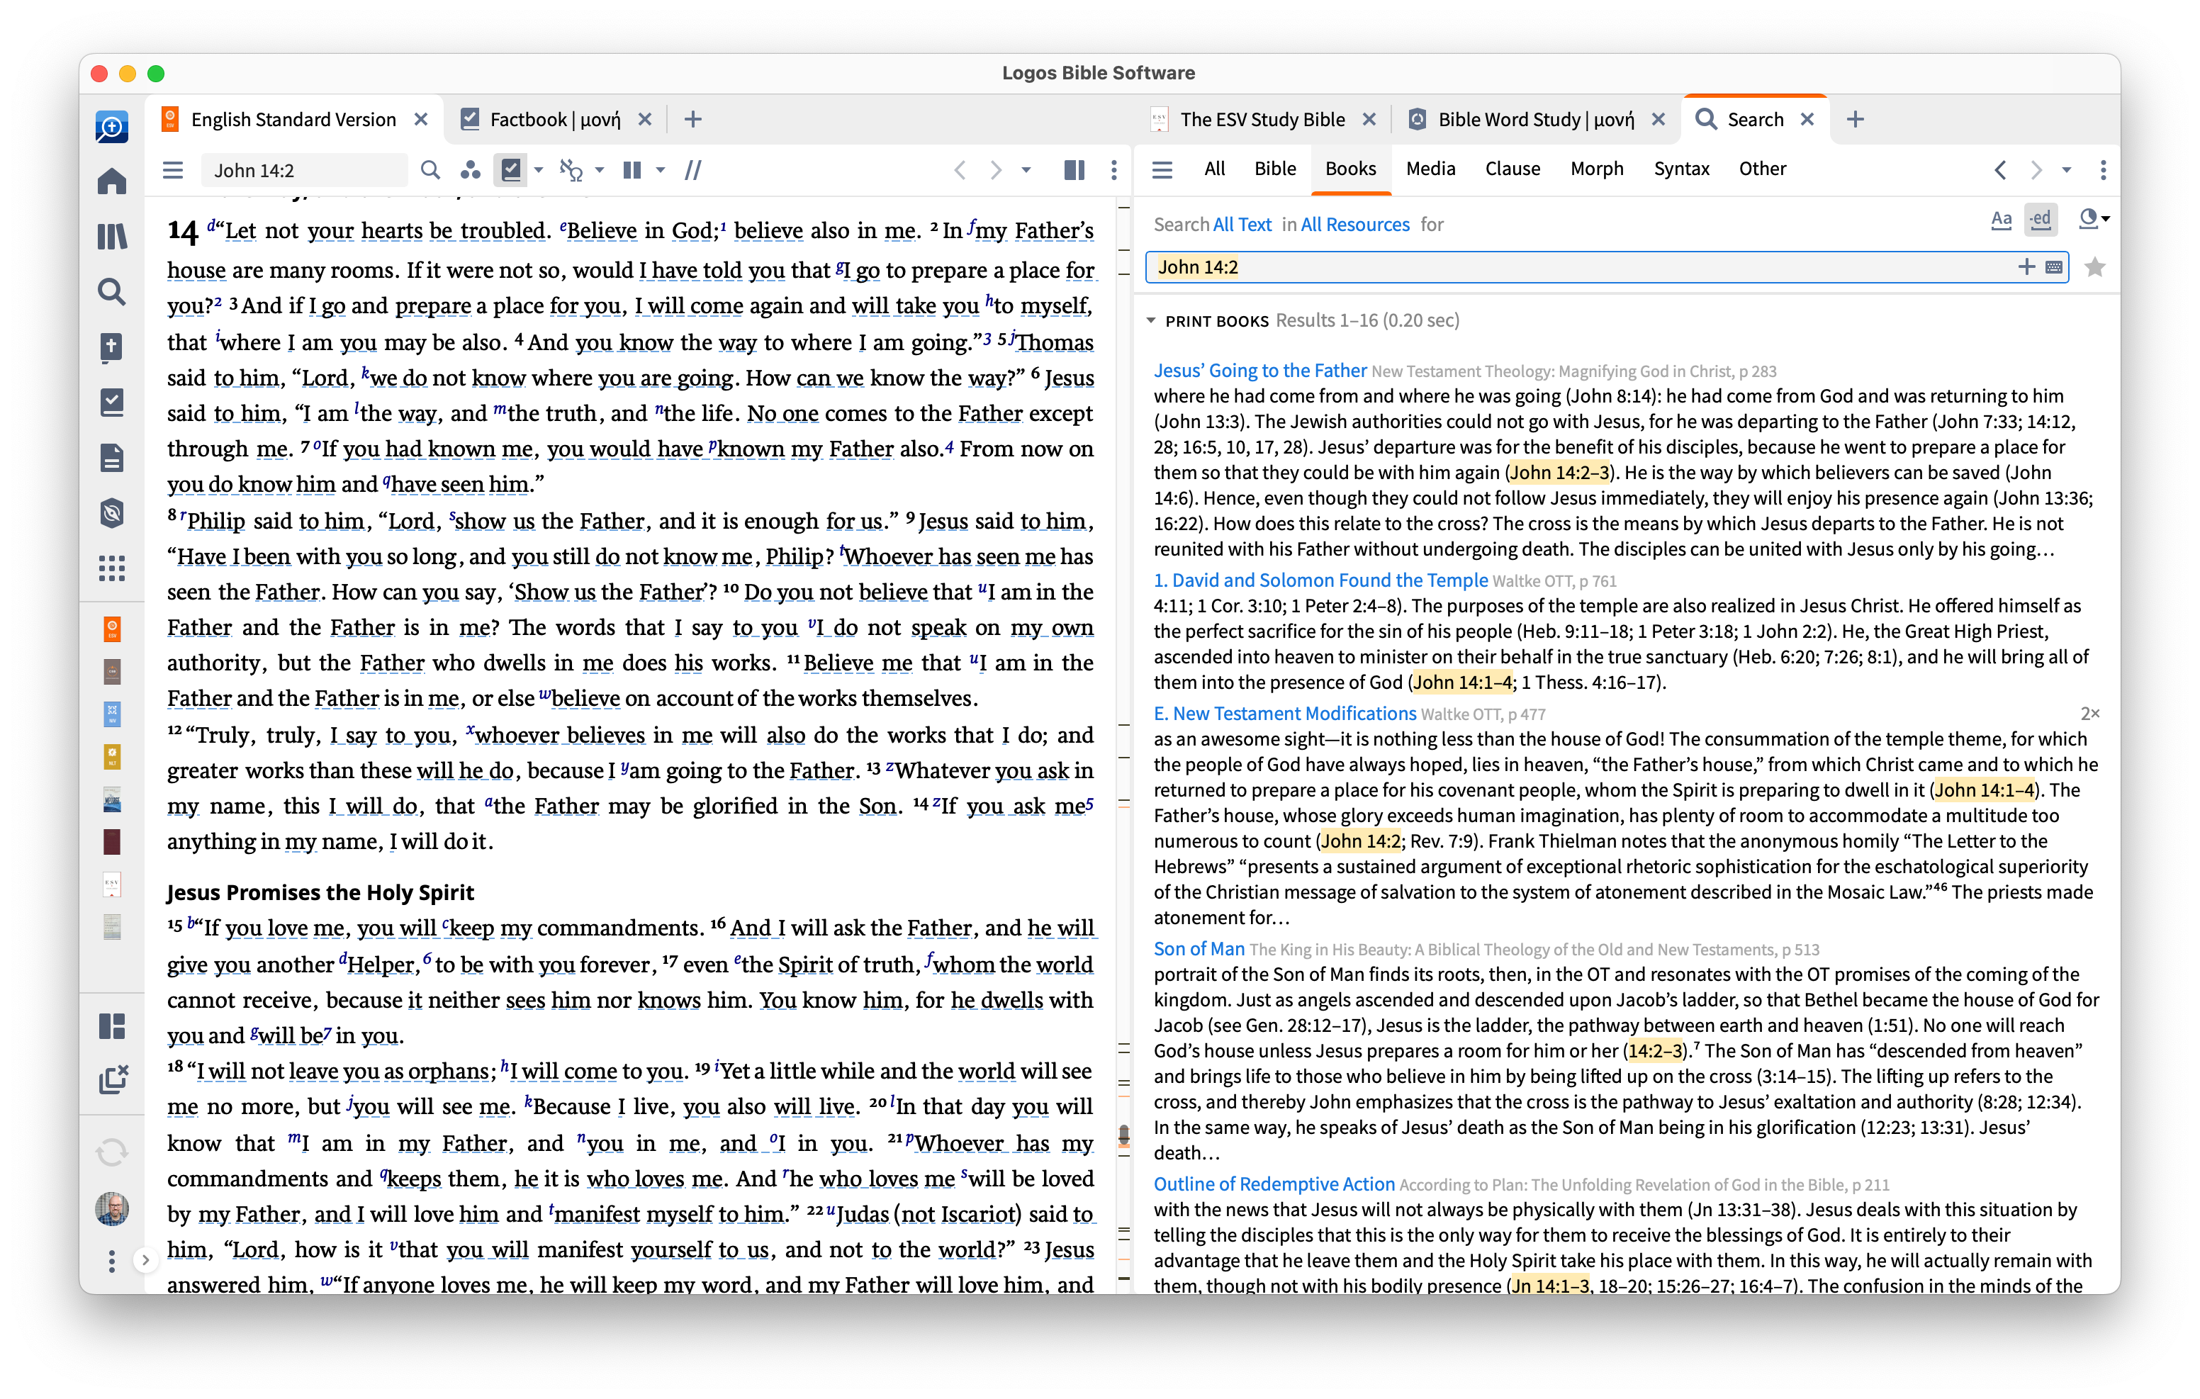Add a new tab in left panel
Viewport: 2200px width, 1399px height.
tap(693, 120)
